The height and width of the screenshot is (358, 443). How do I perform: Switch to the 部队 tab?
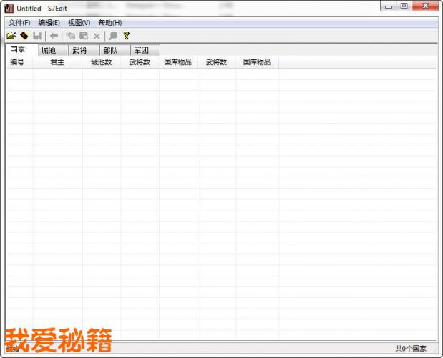pyautogui.click(x=110, y=51)
